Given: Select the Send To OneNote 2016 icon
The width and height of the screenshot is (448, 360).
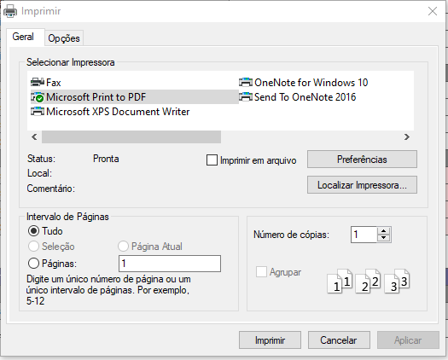Looking at the screenshot, I should tap(246, 97).
